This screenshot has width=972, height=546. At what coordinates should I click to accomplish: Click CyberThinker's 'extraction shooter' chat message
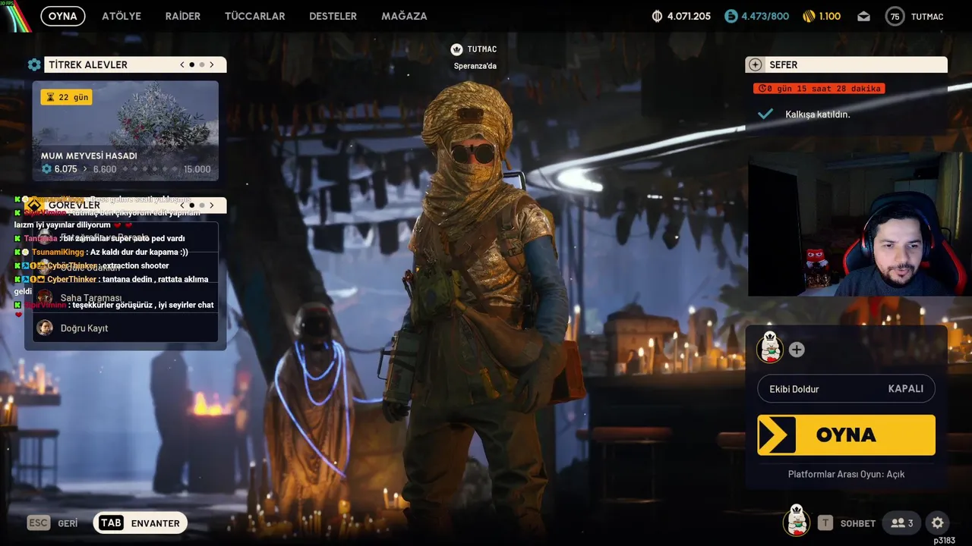pos(92,265)
